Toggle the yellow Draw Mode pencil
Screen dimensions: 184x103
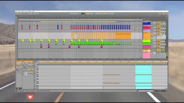(x=88, y=13)
